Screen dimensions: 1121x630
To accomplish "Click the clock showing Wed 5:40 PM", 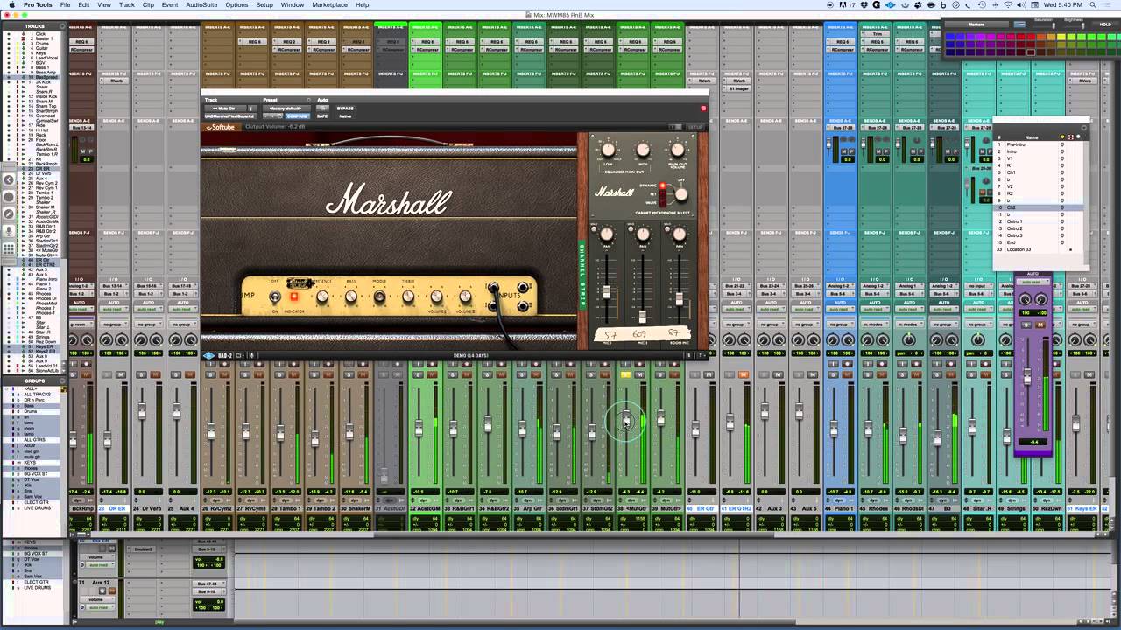I will (1063, 4).
